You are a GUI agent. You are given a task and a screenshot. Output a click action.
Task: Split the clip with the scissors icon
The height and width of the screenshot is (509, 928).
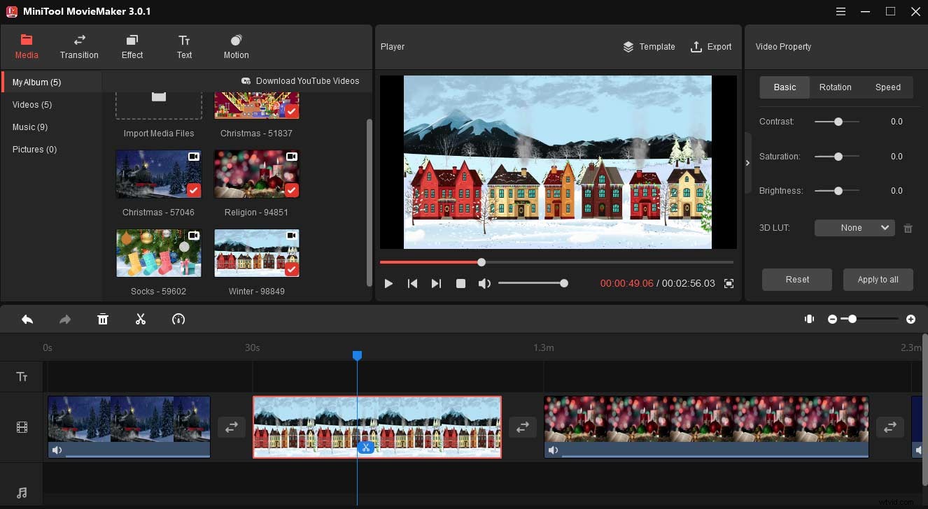pyautogui.click(x=140, y=319)
